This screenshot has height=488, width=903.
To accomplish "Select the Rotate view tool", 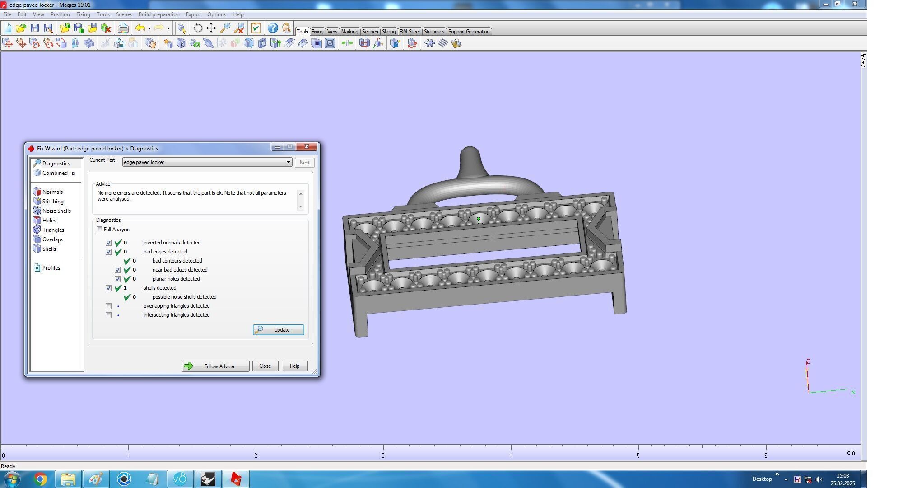I will point(198,28).
